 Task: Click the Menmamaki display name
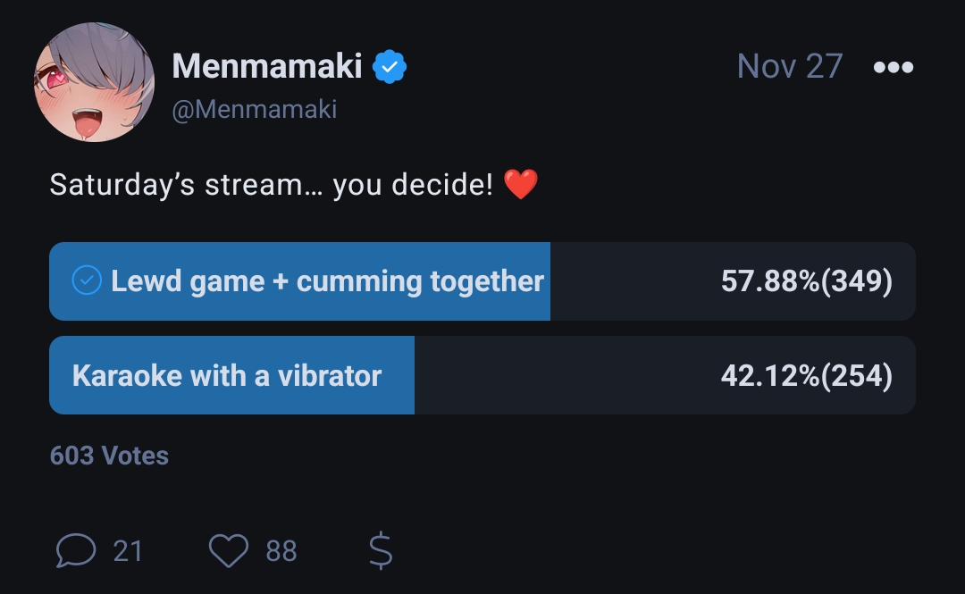[267, 66]
